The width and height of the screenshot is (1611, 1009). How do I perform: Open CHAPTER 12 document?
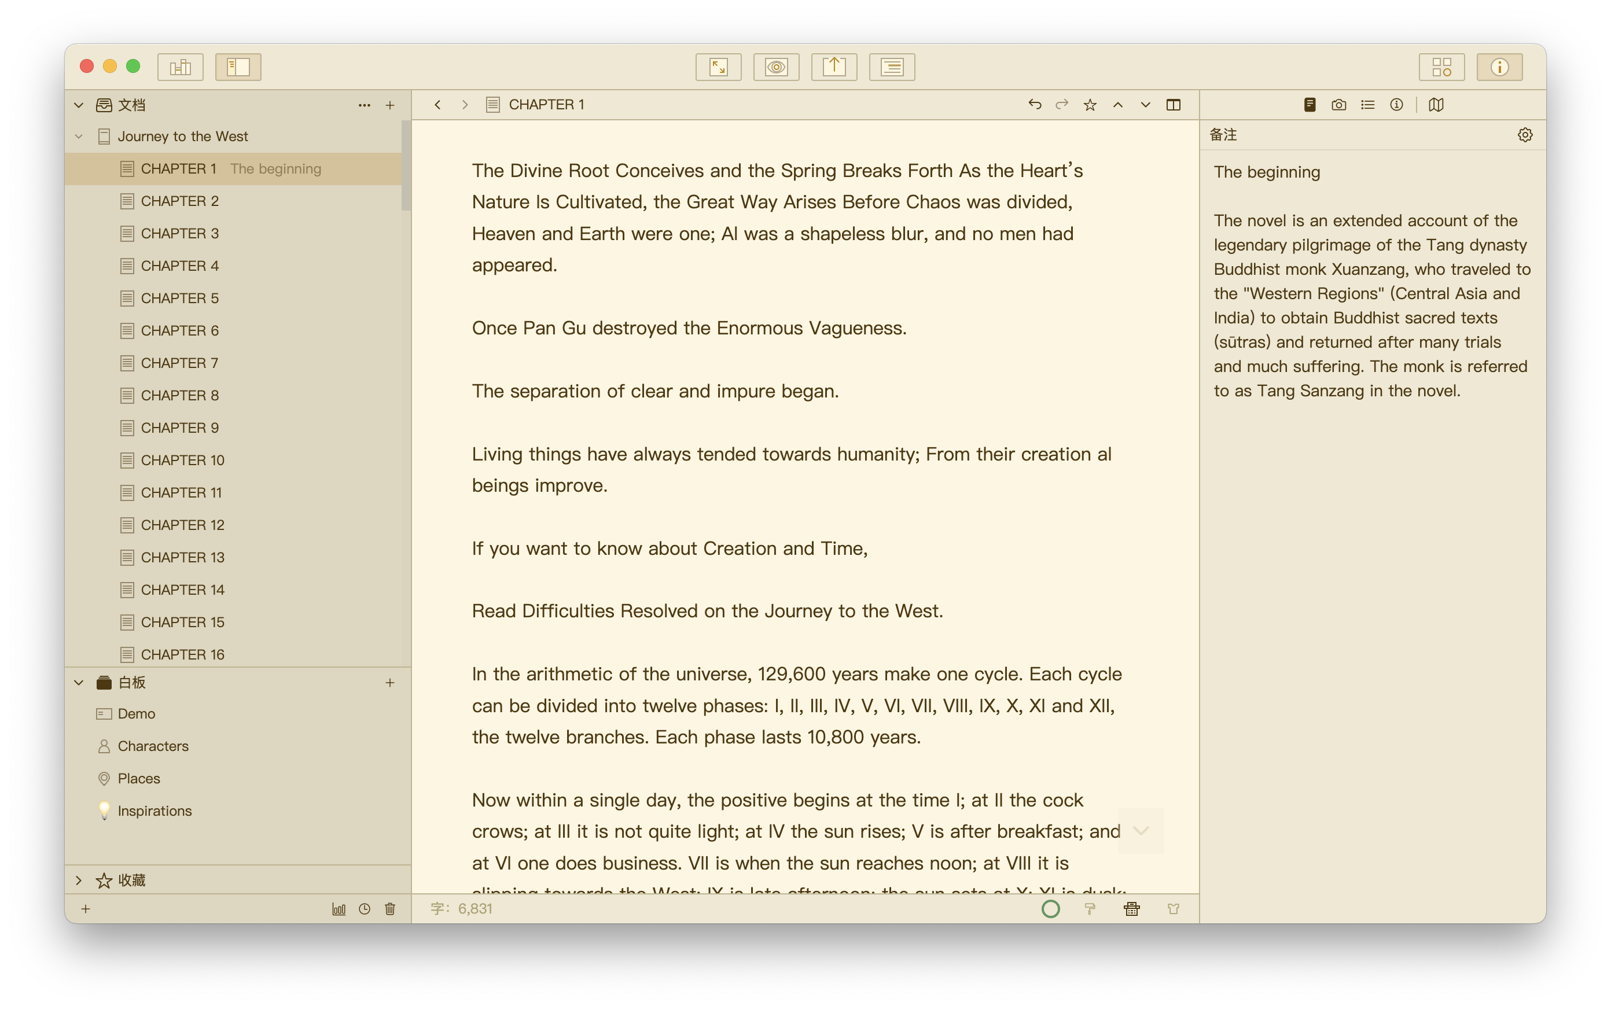point(234,525)
